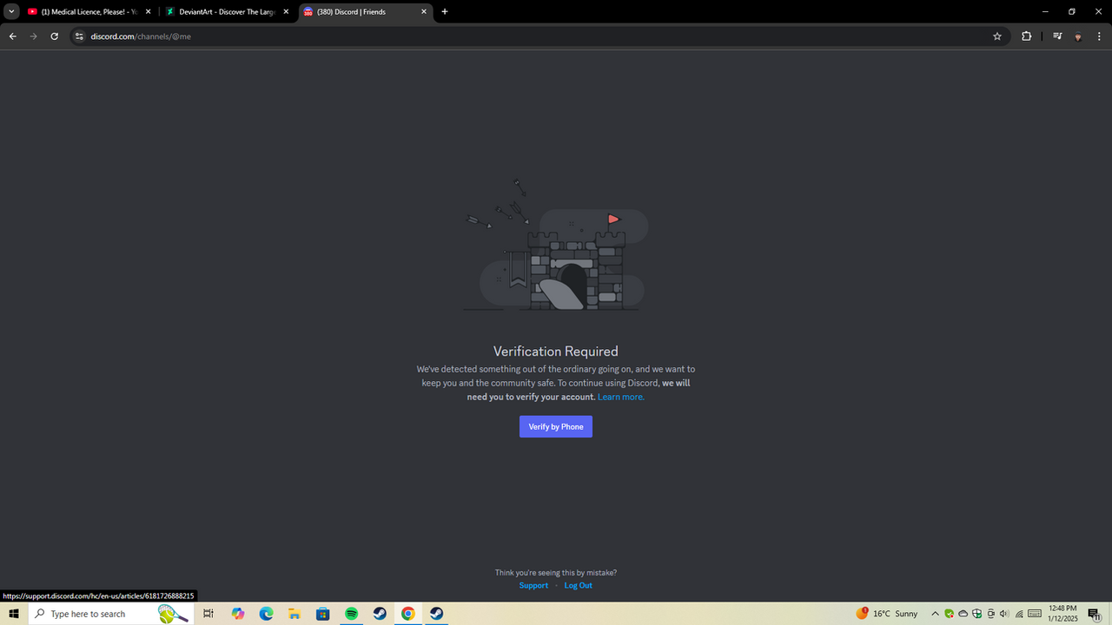Open the Chrome profile avatar
The width and height of the screenshot is (1112, 625).
point(1078,36)
